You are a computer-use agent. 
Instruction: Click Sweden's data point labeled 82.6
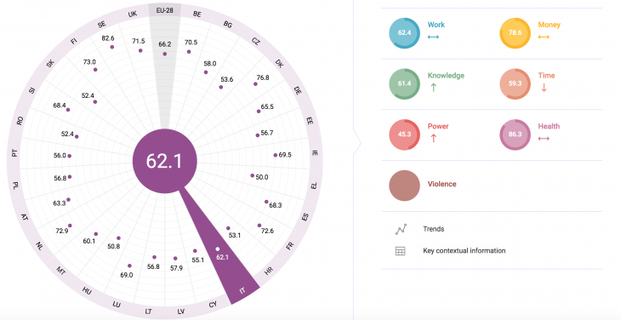(x=112, y=47)
